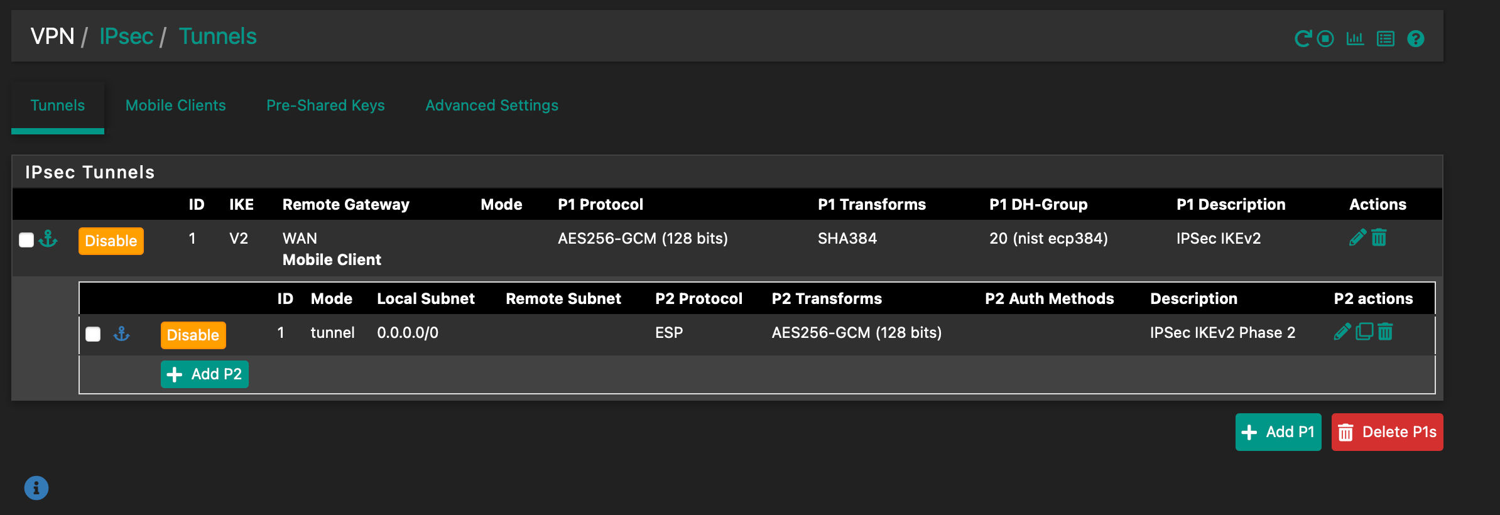The width and height of the screenshot is (1500, 515).
Task: Click the anchor icon of phase 1 row
Action: click(48, 239)
